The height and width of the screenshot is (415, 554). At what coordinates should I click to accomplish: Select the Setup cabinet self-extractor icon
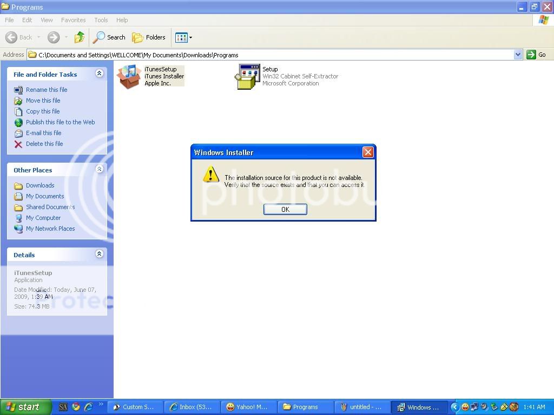point(247,76)
